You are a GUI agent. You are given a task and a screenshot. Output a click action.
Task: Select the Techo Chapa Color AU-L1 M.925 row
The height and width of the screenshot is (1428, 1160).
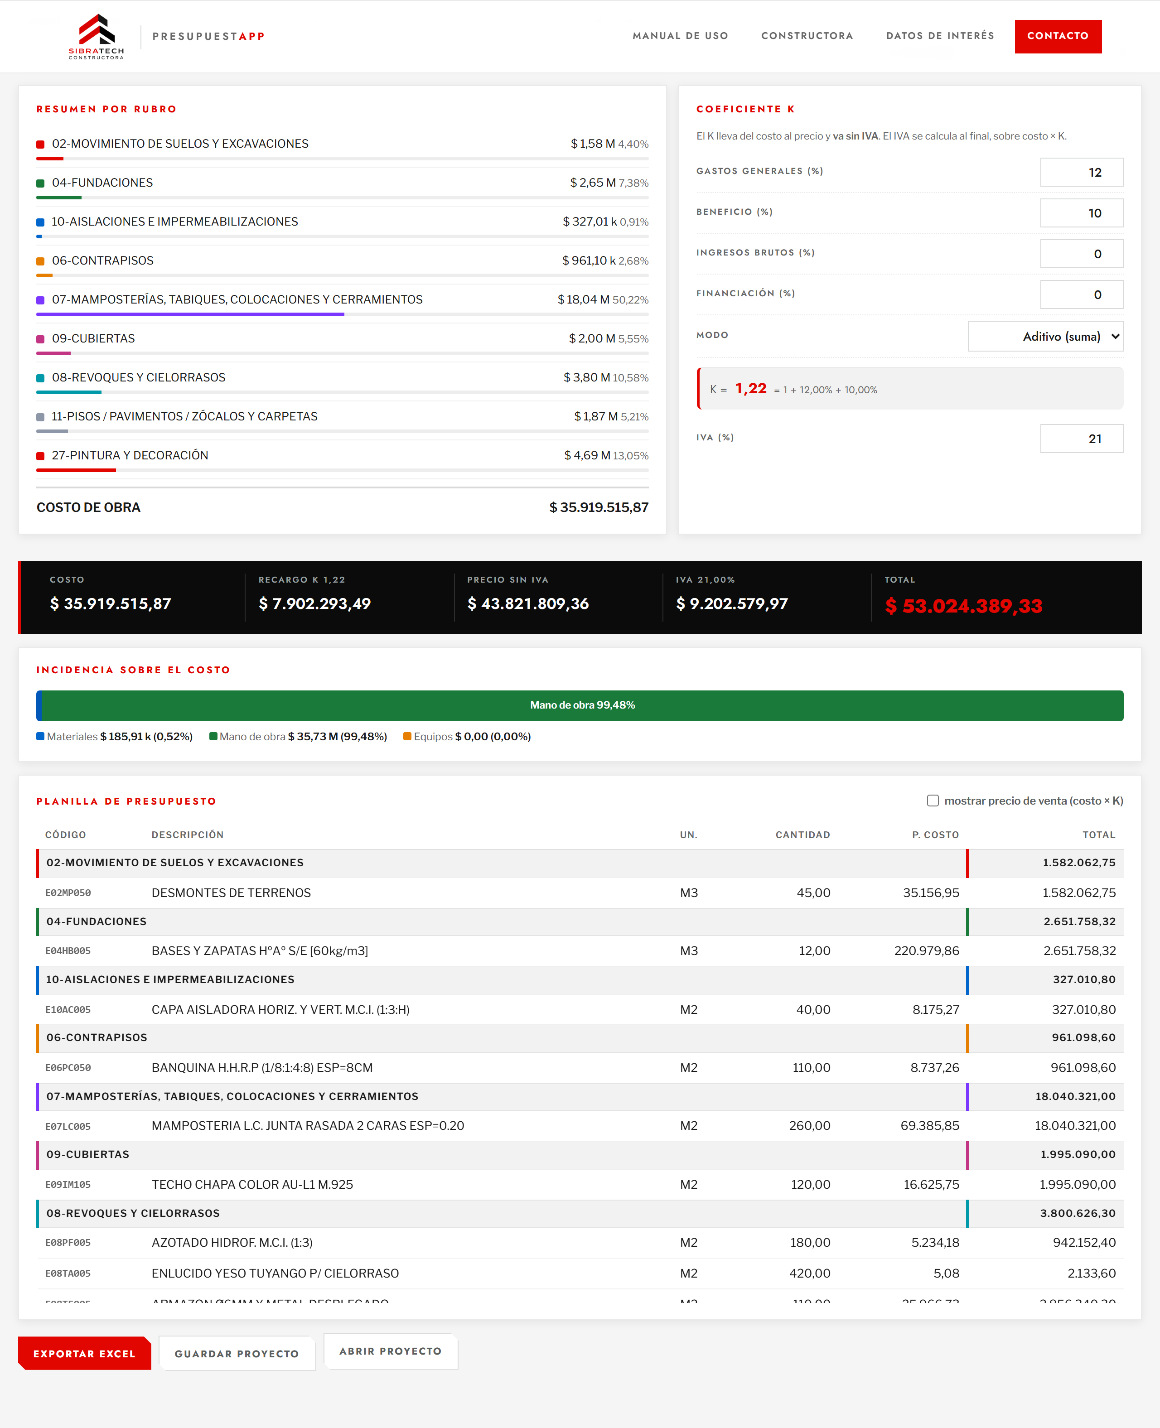point(580,1185)
